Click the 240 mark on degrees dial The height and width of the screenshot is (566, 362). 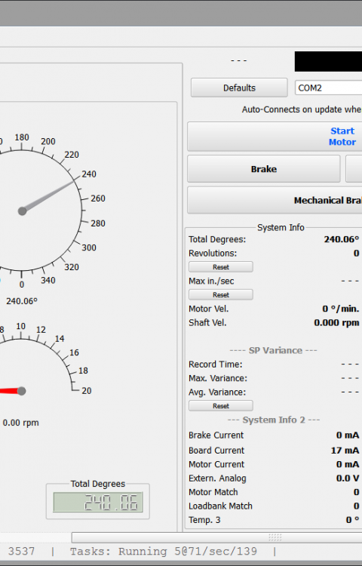tap(89, 174)
